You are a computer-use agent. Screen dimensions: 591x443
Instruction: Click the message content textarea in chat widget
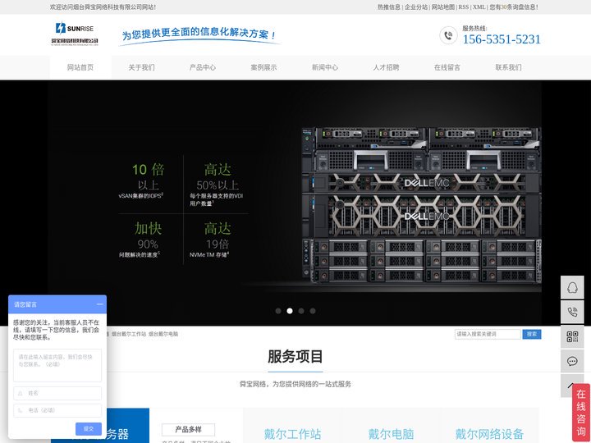click(57, 365)
